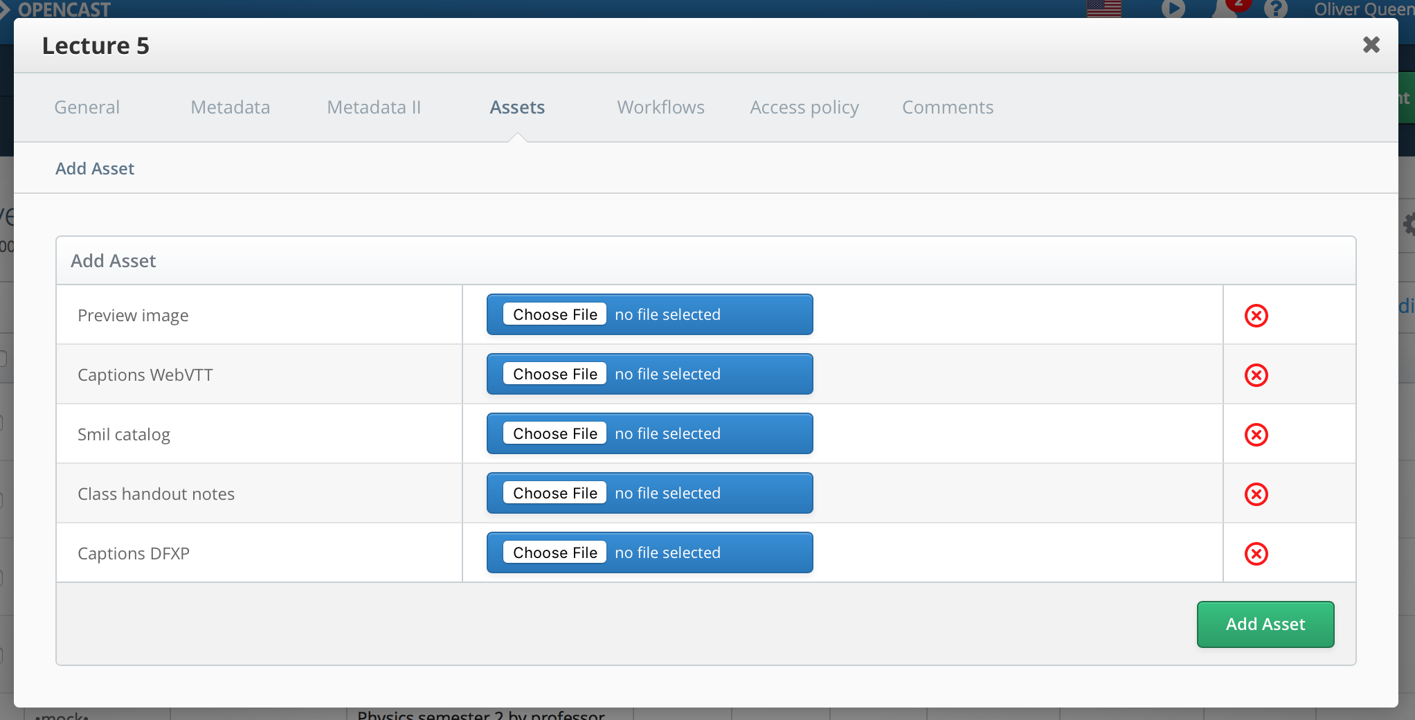Image resolution: width=1415 pixels, height=720 pixels.
Task: Choose a file for Class handout notes
Action: [x=555, y=493]
